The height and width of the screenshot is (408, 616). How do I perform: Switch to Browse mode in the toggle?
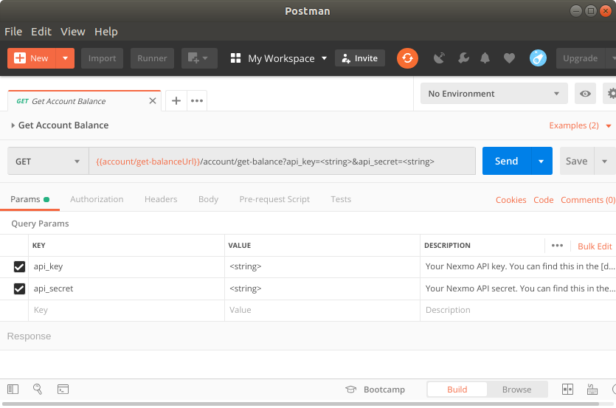tap(516, 390)
